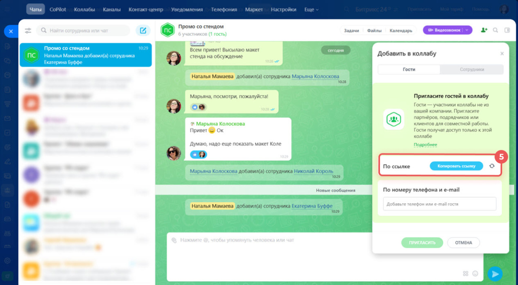Open the CoPilot tab
Viewport: 518px width, 285px height.
[x=58, y=9]
